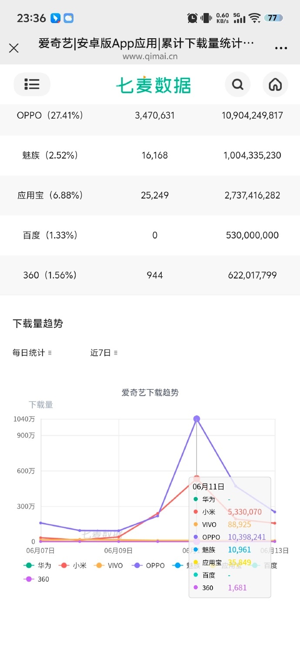Image resolution: width=300 pixels, height=666 pixels.
Task: Open the 近7日 range dropdown
Action: 104,353
